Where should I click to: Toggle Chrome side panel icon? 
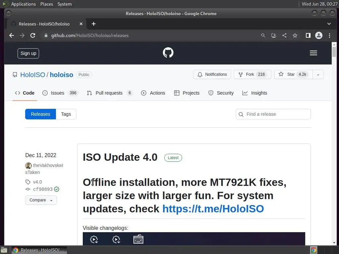[x=308, y=35]
